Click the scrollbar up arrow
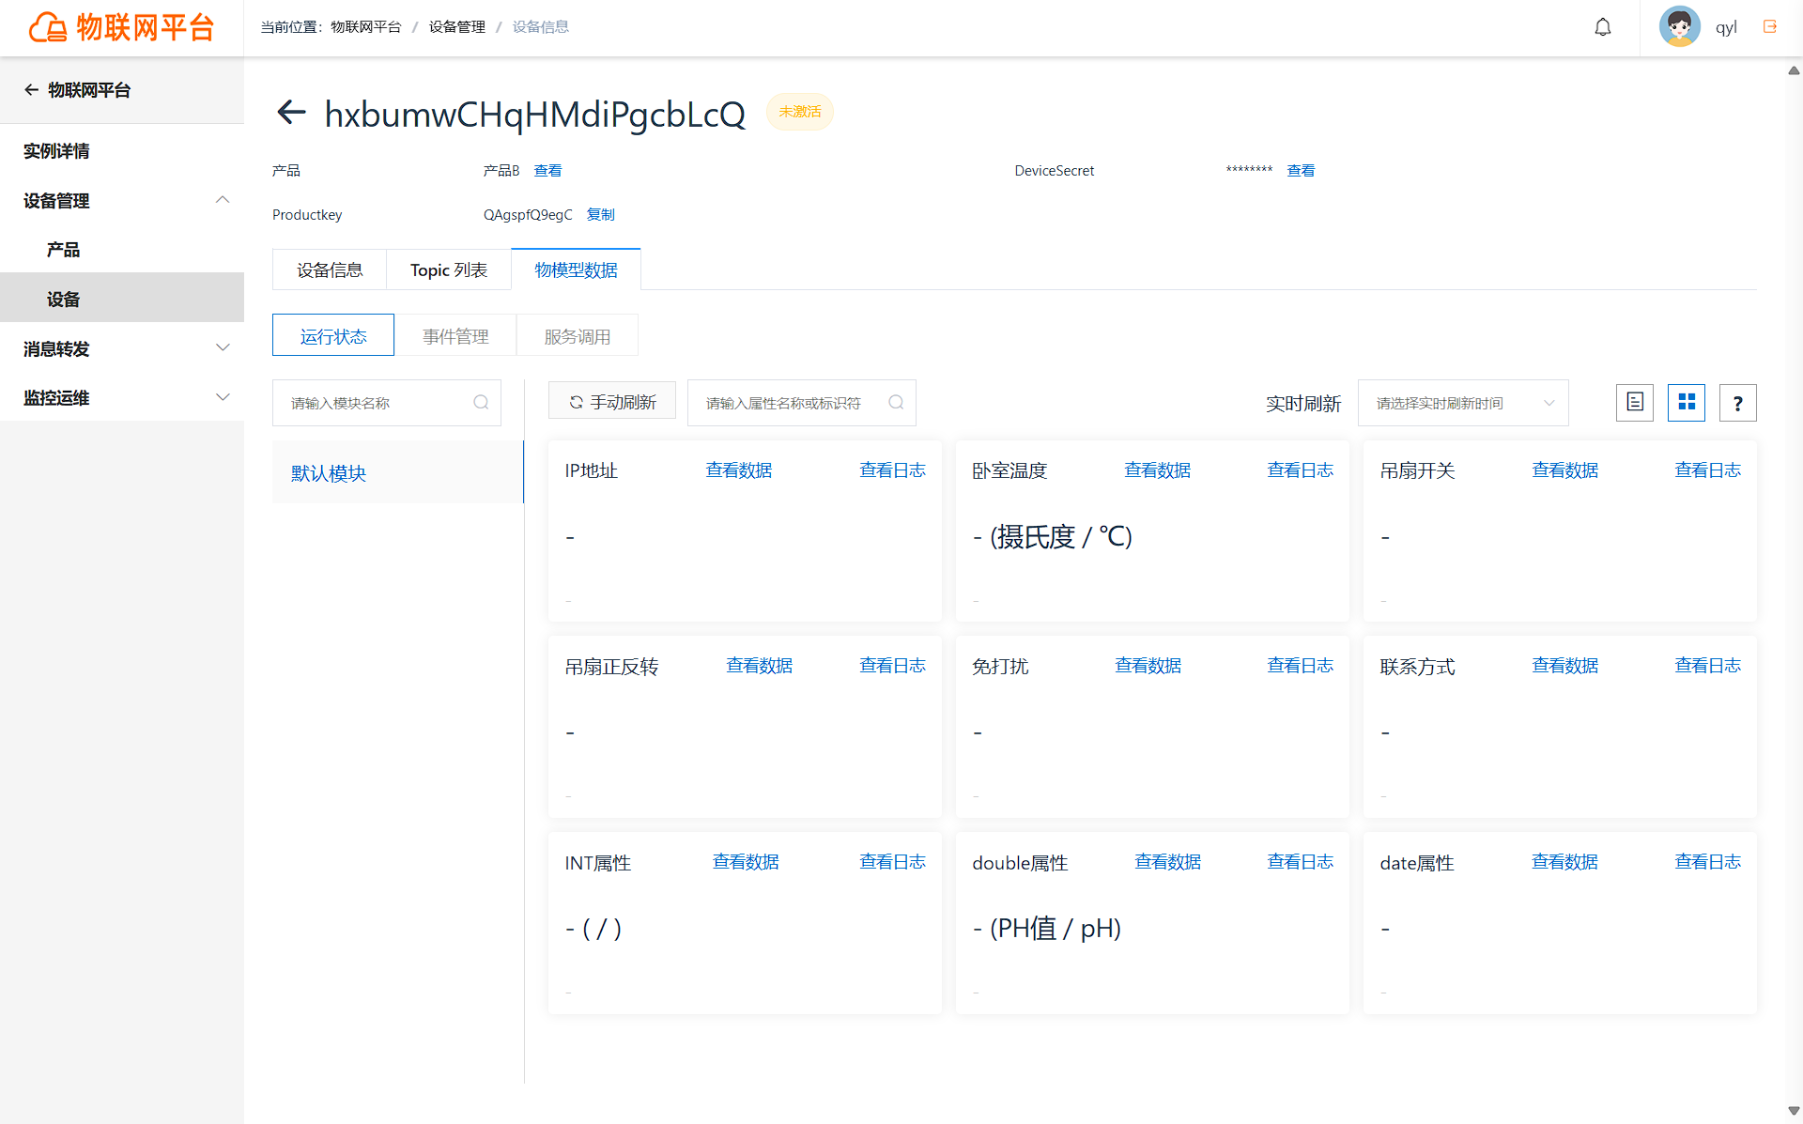 [x=1794, y=70]
